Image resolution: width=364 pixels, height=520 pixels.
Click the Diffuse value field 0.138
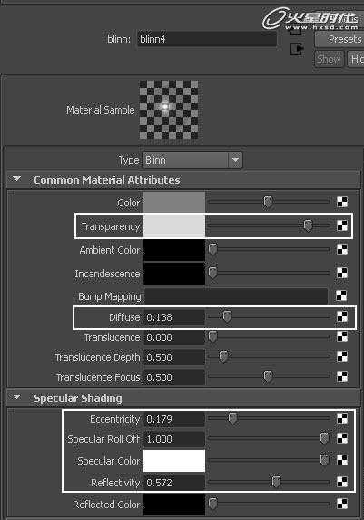174,317
